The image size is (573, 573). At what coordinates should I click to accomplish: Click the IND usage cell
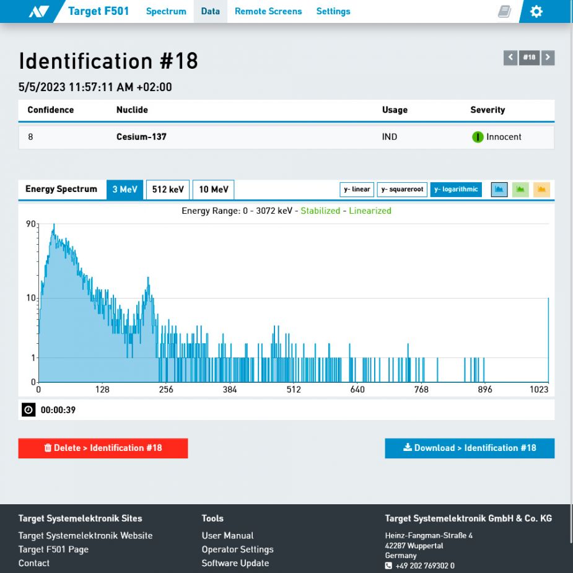(x=390, y=137)
